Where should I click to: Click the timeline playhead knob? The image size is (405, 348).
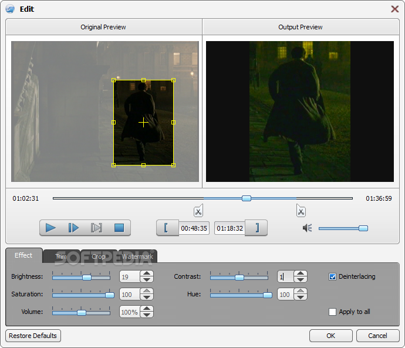pos(247,198)
